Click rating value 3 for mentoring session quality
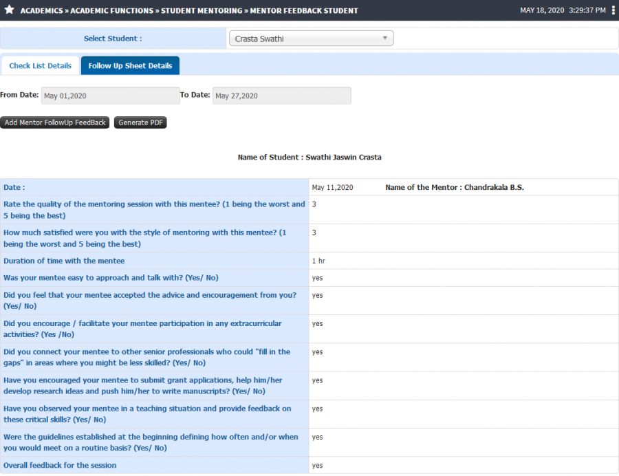This screenshot has height=476, width=619. coord(314,204)
